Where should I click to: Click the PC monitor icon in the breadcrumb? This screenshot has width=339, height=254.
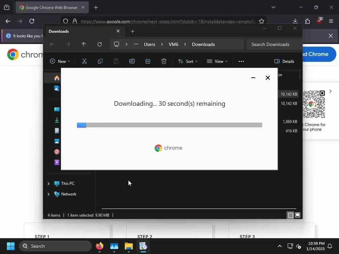pyautogui.click(x=117, y=44)
